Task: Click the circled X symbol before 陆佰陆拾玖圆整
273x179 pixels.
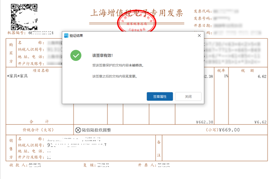Action: tap(78, 130)
